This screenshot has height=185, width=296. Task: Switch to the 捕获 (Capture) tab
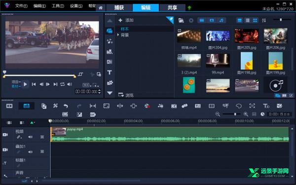pos(119,7)
